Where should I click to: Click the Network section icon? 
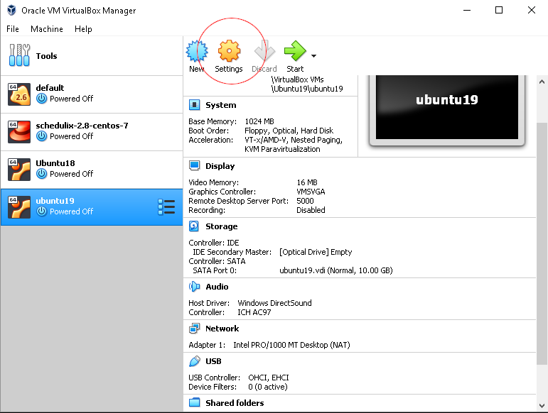point(194,329)
